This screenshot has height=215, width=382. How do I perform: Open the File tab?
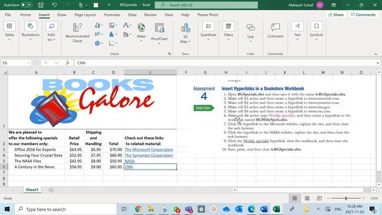[x=8, y=14]
